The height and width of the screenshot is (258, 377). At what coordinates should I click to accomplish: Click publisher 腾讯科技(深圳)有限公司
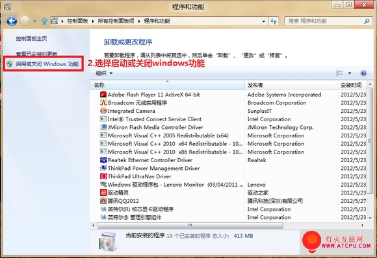(x=275, y=201)
